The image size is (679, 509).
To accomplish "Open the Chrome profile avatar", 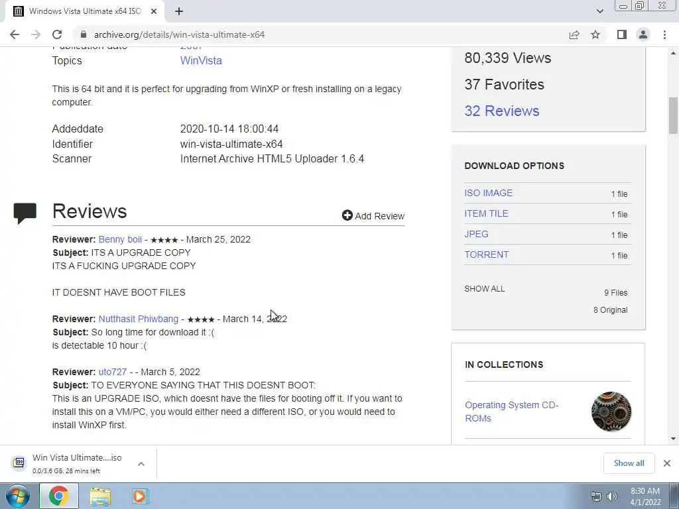I will click(x=643, y=34).
